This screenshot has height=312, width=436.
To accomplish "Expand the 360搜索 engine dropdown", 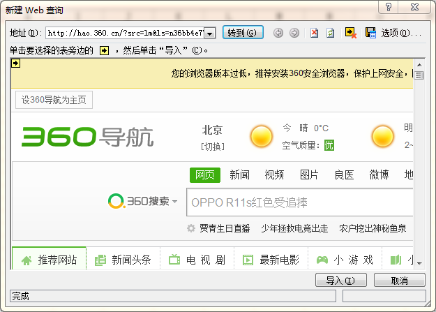I will (x=174, y=201).
